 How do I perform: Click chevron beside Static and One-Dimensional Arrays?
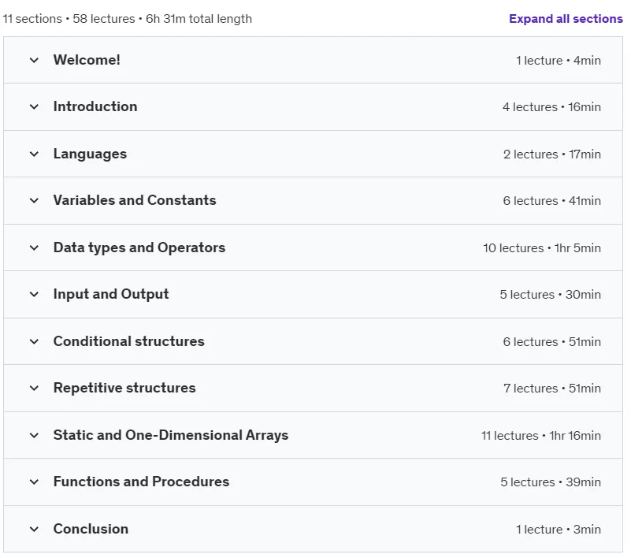tap(34, 436)
